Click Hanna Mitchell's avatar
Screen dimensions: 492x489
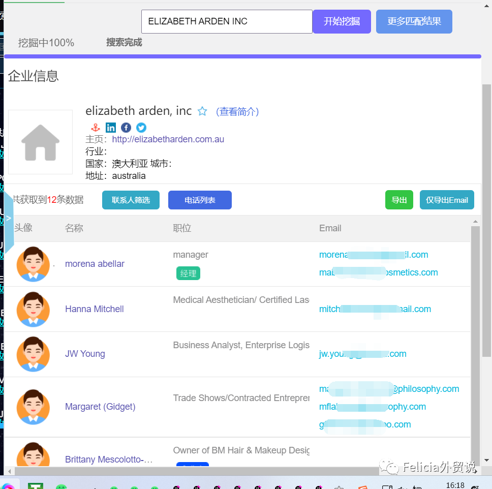(x=33, y=309)
